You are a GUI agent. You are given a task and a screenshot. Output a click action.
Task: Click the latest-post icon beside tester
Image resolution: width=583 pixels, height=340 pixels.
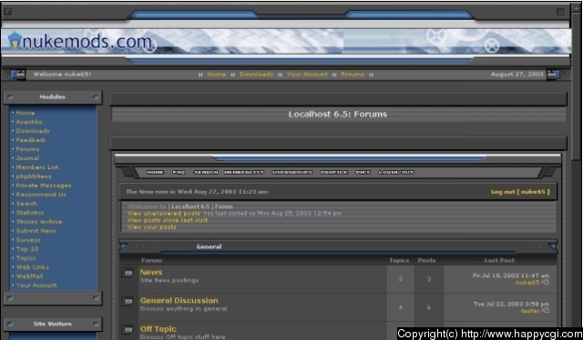pyautogui.click(x=546, y=310)
